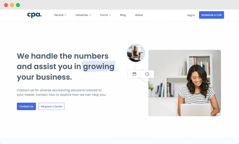Click the yellow minimize window button
239x144 pixels.
12,5
